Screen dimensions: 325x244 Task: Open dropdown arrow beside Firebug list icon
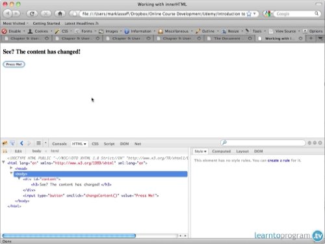pos(45,143)
